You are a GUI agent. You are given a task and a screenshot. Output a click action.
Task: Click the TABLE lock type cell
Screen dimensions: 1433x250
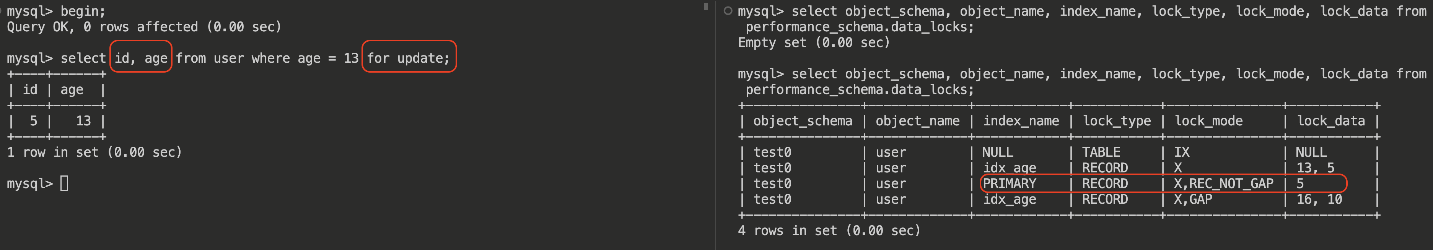[1101, 152]
